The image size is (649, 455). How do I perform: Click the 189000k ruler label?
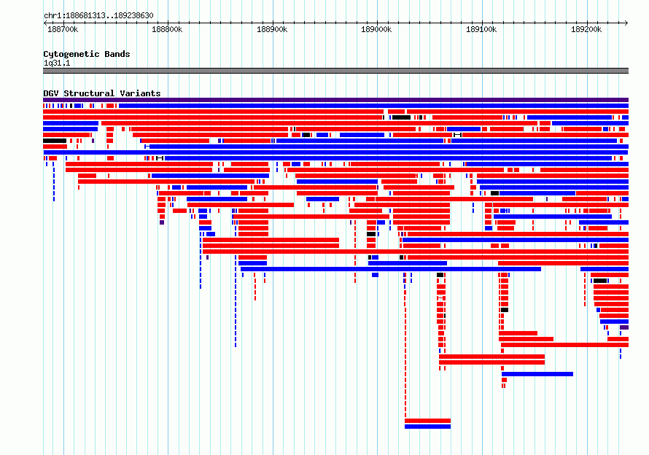376,29
